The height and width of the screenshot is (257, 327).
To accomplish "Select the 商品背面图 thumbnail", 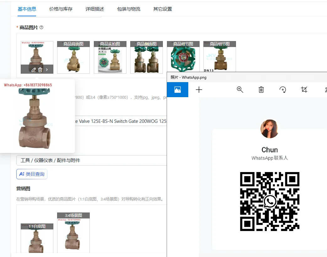I will [73, 57].
